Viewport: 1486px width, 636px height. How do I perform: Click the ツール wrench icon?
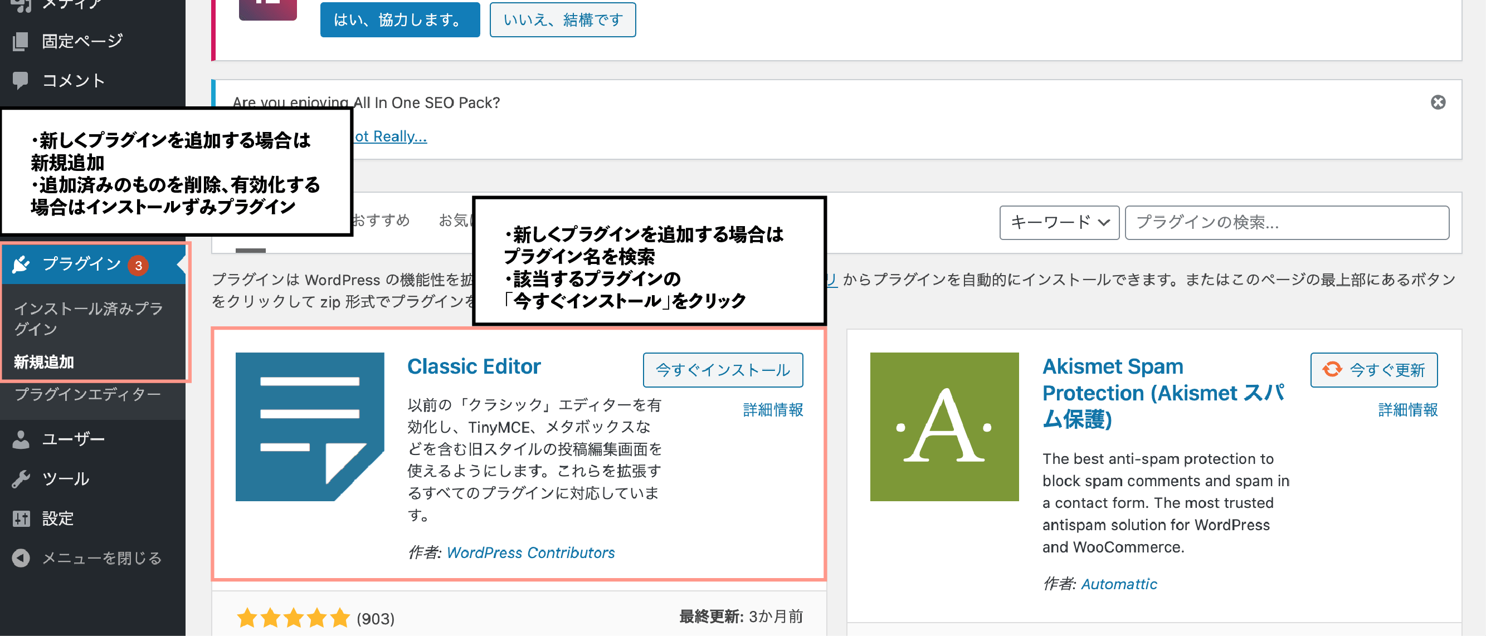(21, 479)
